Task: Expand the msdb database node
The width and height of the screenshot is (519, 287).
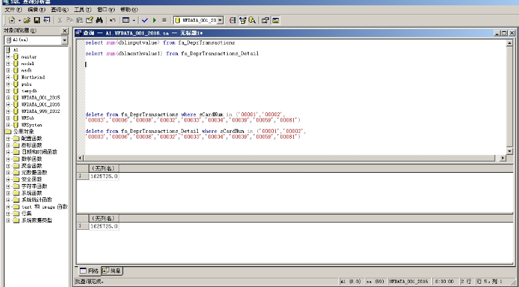Action: tap(8, 70)
